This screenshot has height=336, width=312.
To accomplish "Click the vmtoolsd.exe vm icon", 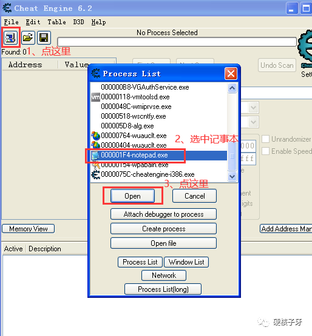I will 95,97.
